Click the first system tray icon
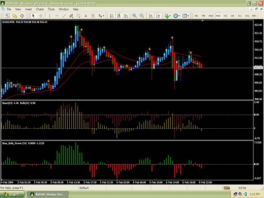264x198 pixels. 235,194
